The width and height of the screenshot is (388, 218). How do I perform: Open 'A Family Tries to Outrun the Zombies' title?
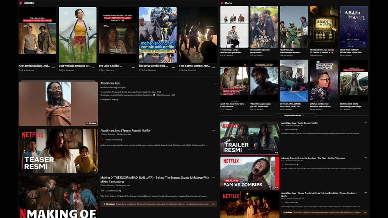point(313,158)
